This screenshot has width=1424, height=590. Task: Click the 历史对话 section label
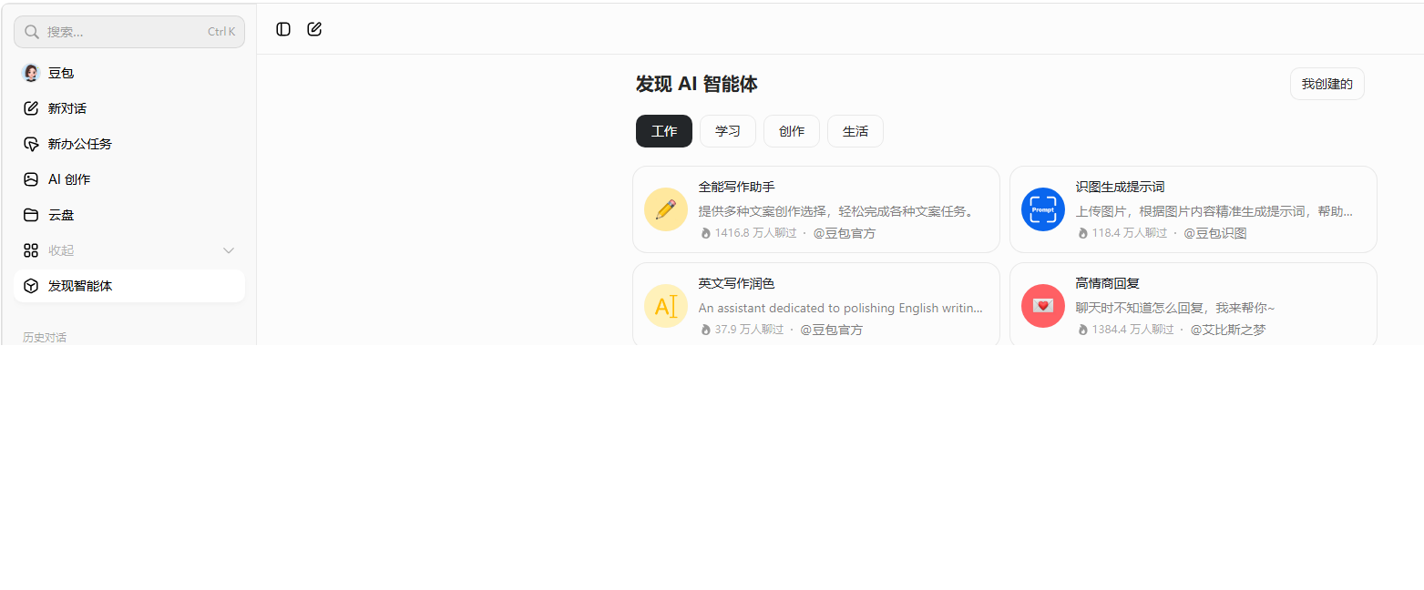click(x=45, y=337)
